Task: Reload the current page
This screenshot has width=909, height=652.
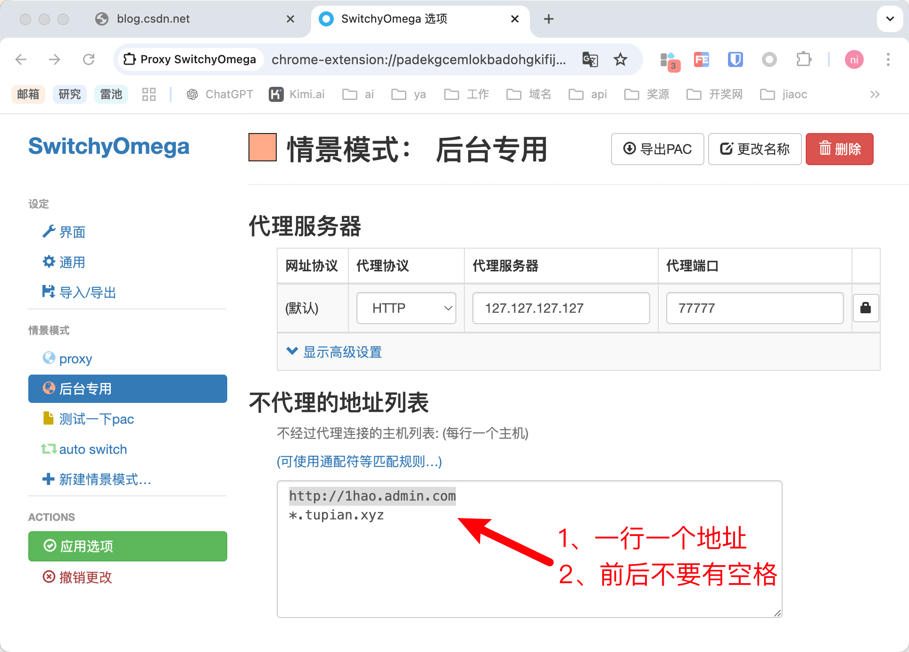Action: point(89,59)
